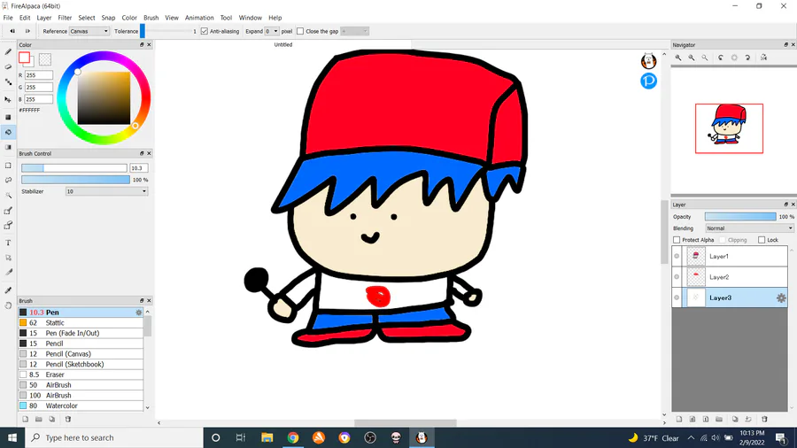797x448 pixels.
Task: Toggle visibility of Layer2
Action: point(677,277)
